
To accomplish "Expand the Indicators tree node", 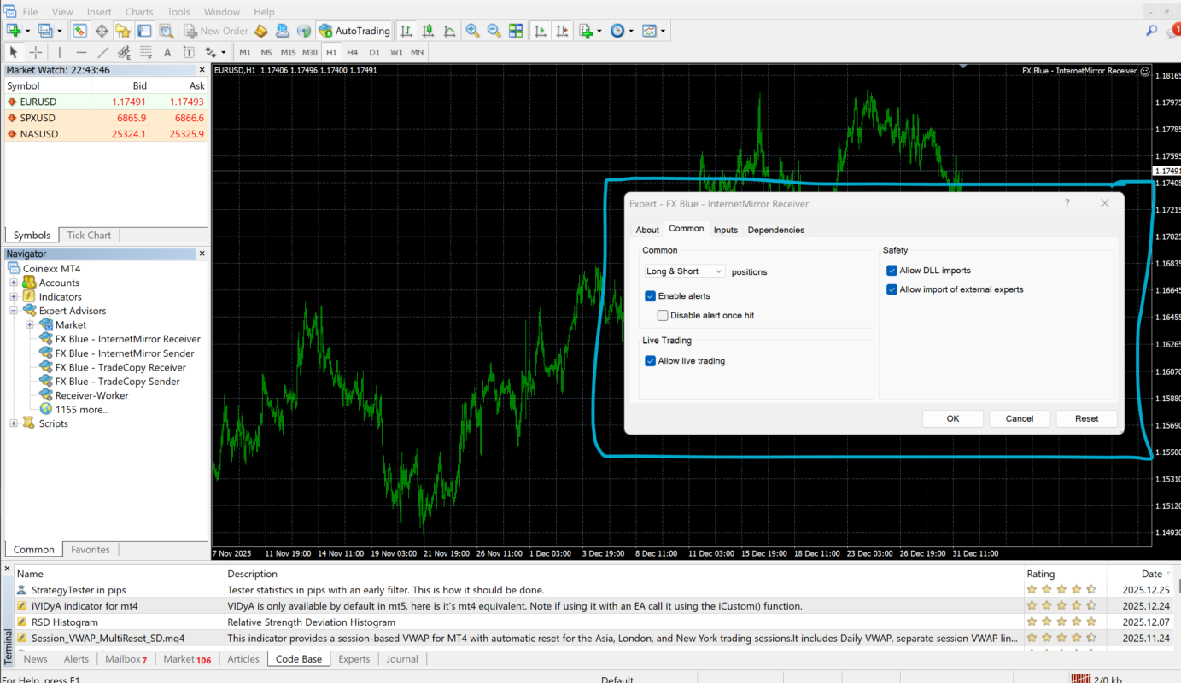I will click(x=14, y=297).
